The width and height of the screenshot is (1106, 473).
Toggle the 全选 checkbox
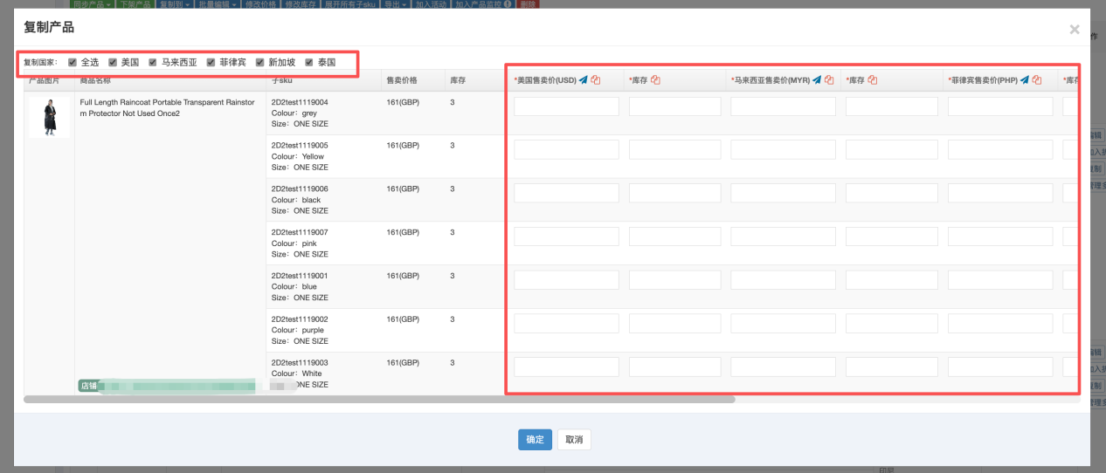point(73,63)
